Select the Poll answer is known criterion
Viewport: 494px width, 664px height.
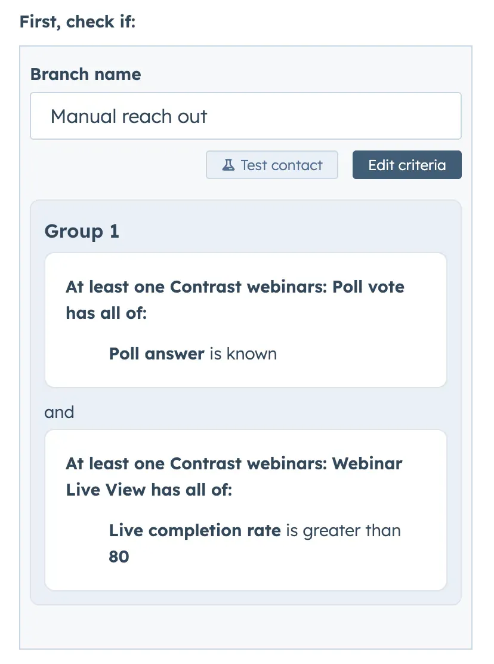(x=193, y=353)
